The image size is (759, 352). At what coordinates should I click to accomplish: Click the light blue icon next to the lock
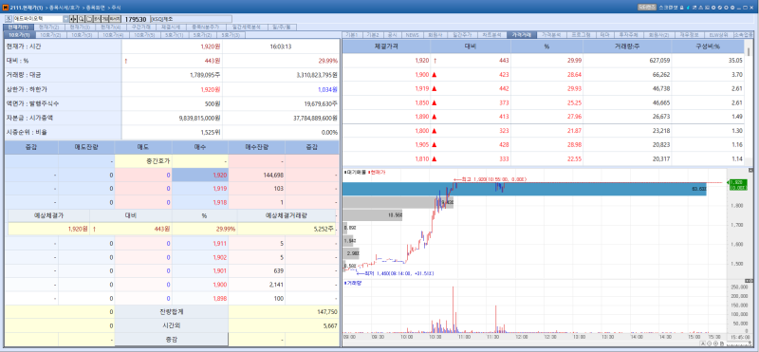click(x=688, y=8)
